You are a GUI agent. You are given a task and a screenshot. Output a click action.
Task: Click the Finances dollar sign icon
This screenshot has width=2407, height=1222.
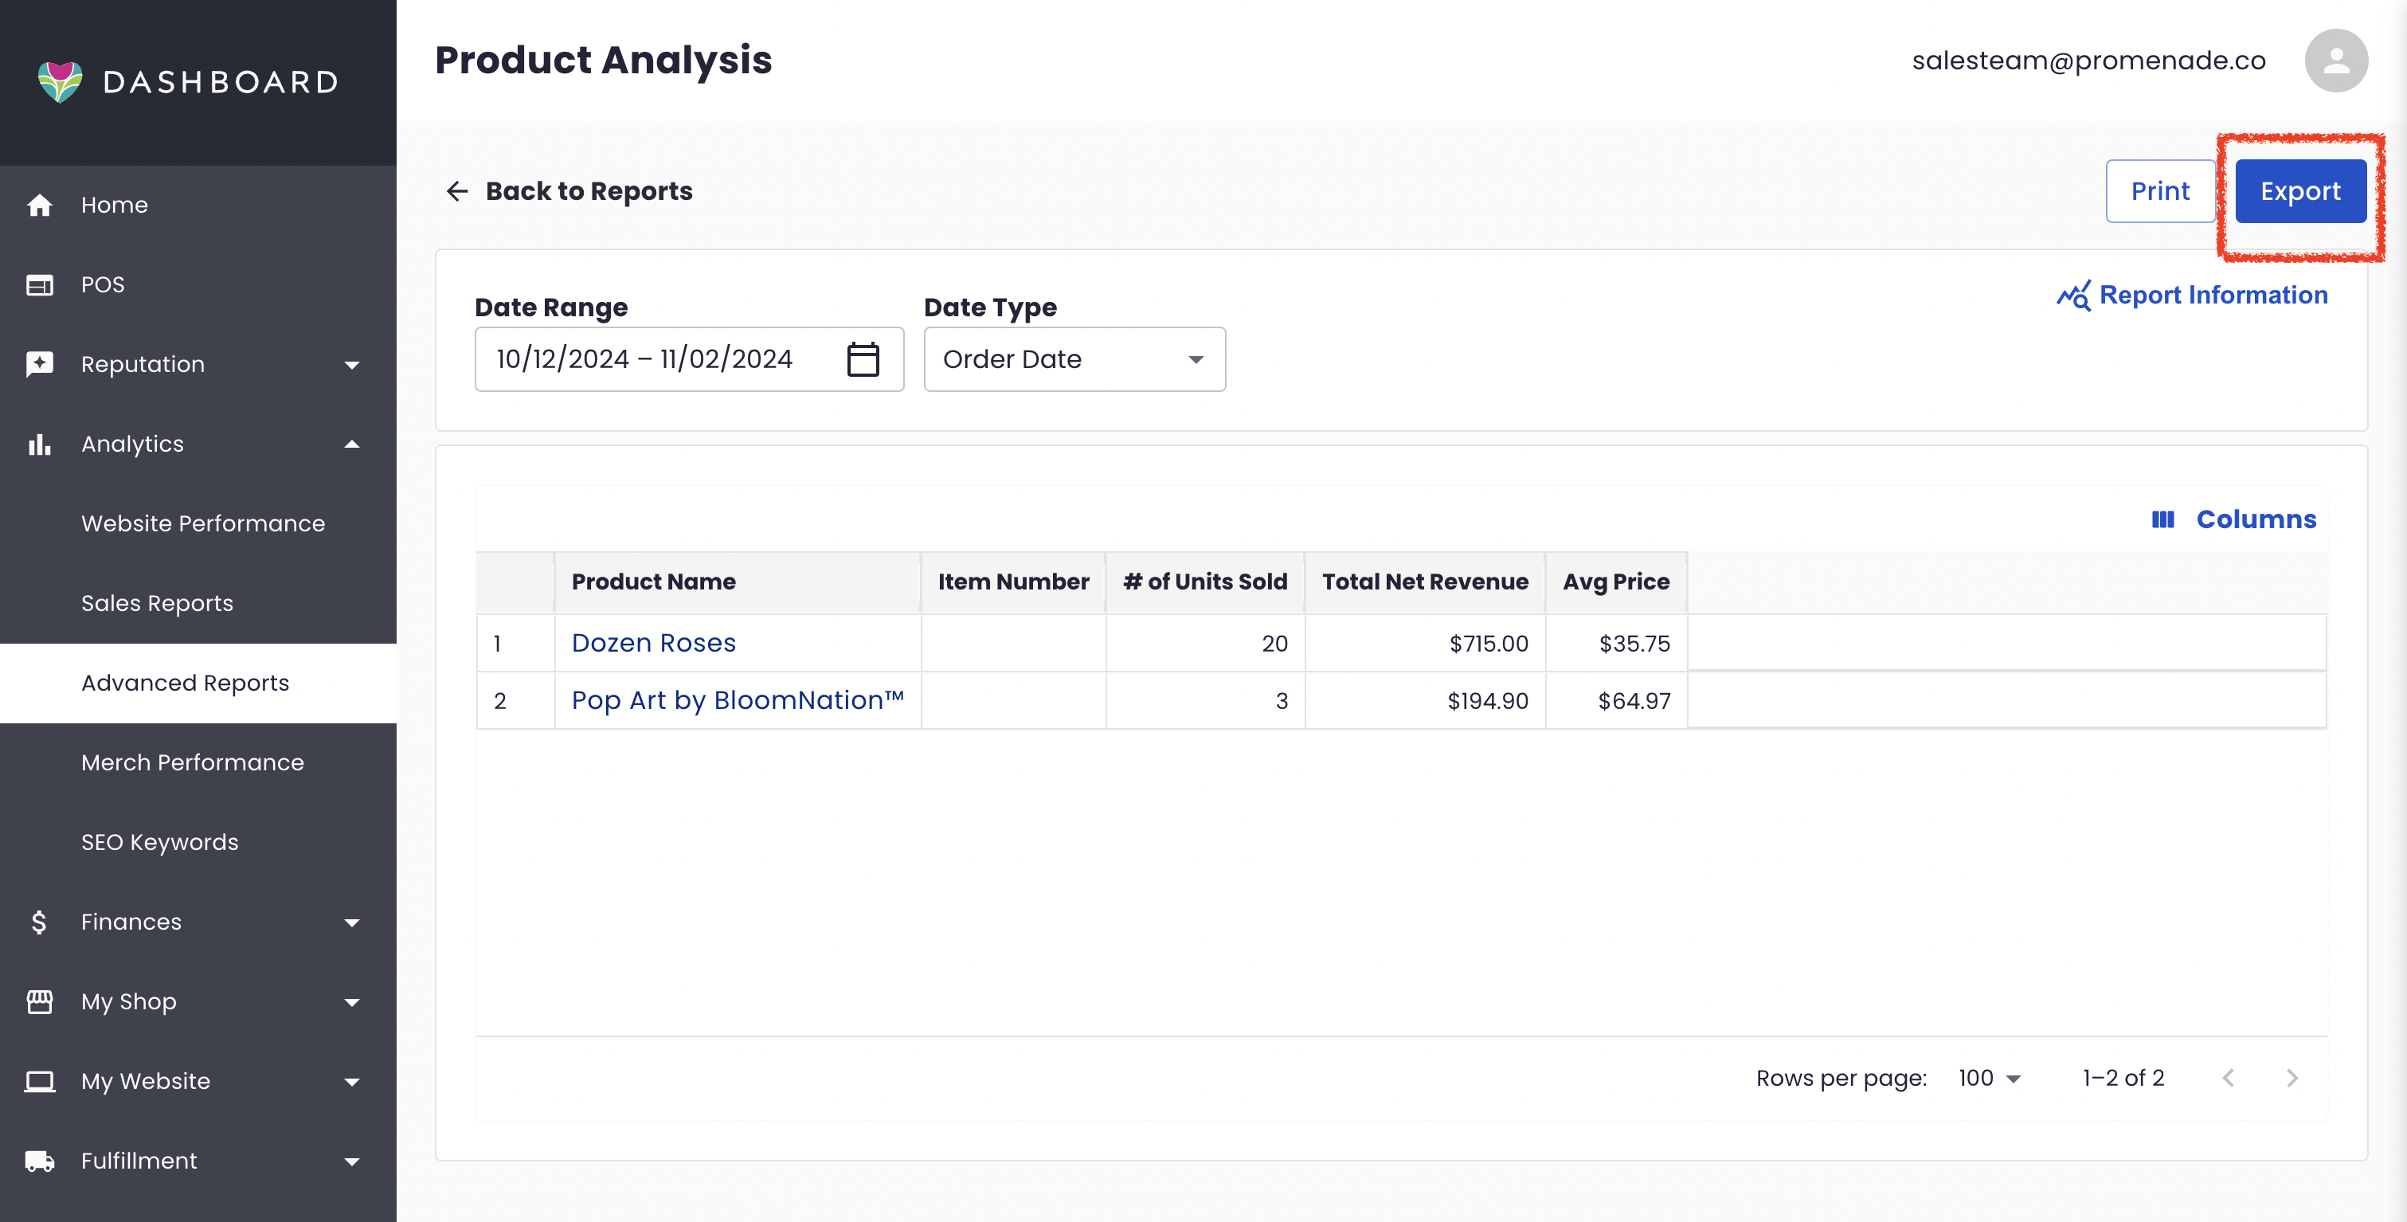(39, 922)
